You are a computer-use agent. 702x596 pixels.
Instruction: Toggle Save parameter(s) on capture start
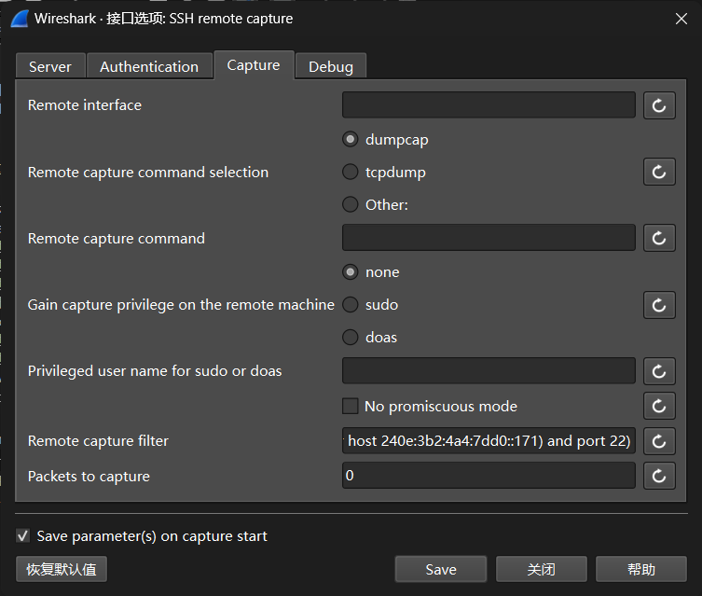23,536
